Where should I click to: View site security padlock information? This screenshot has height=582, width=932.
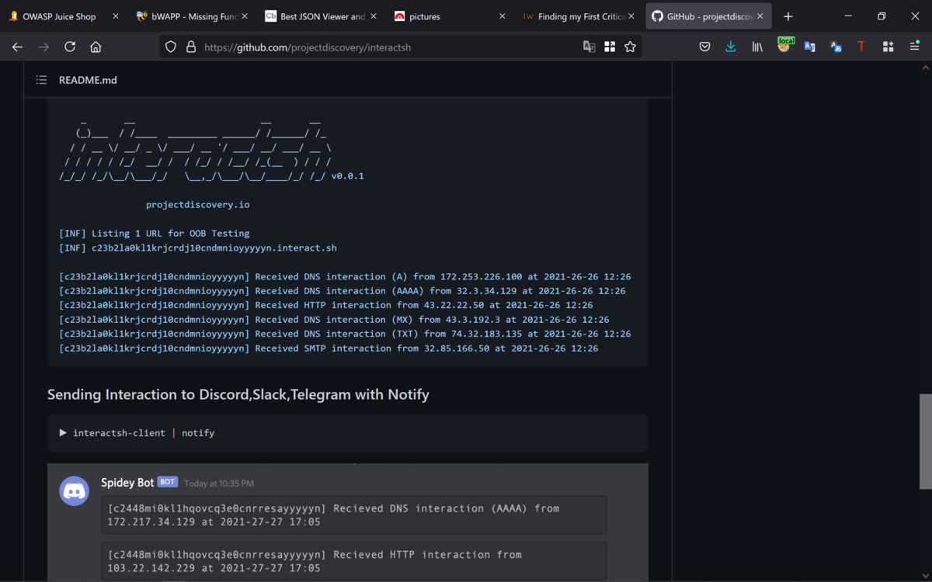[x=190, y=47]
